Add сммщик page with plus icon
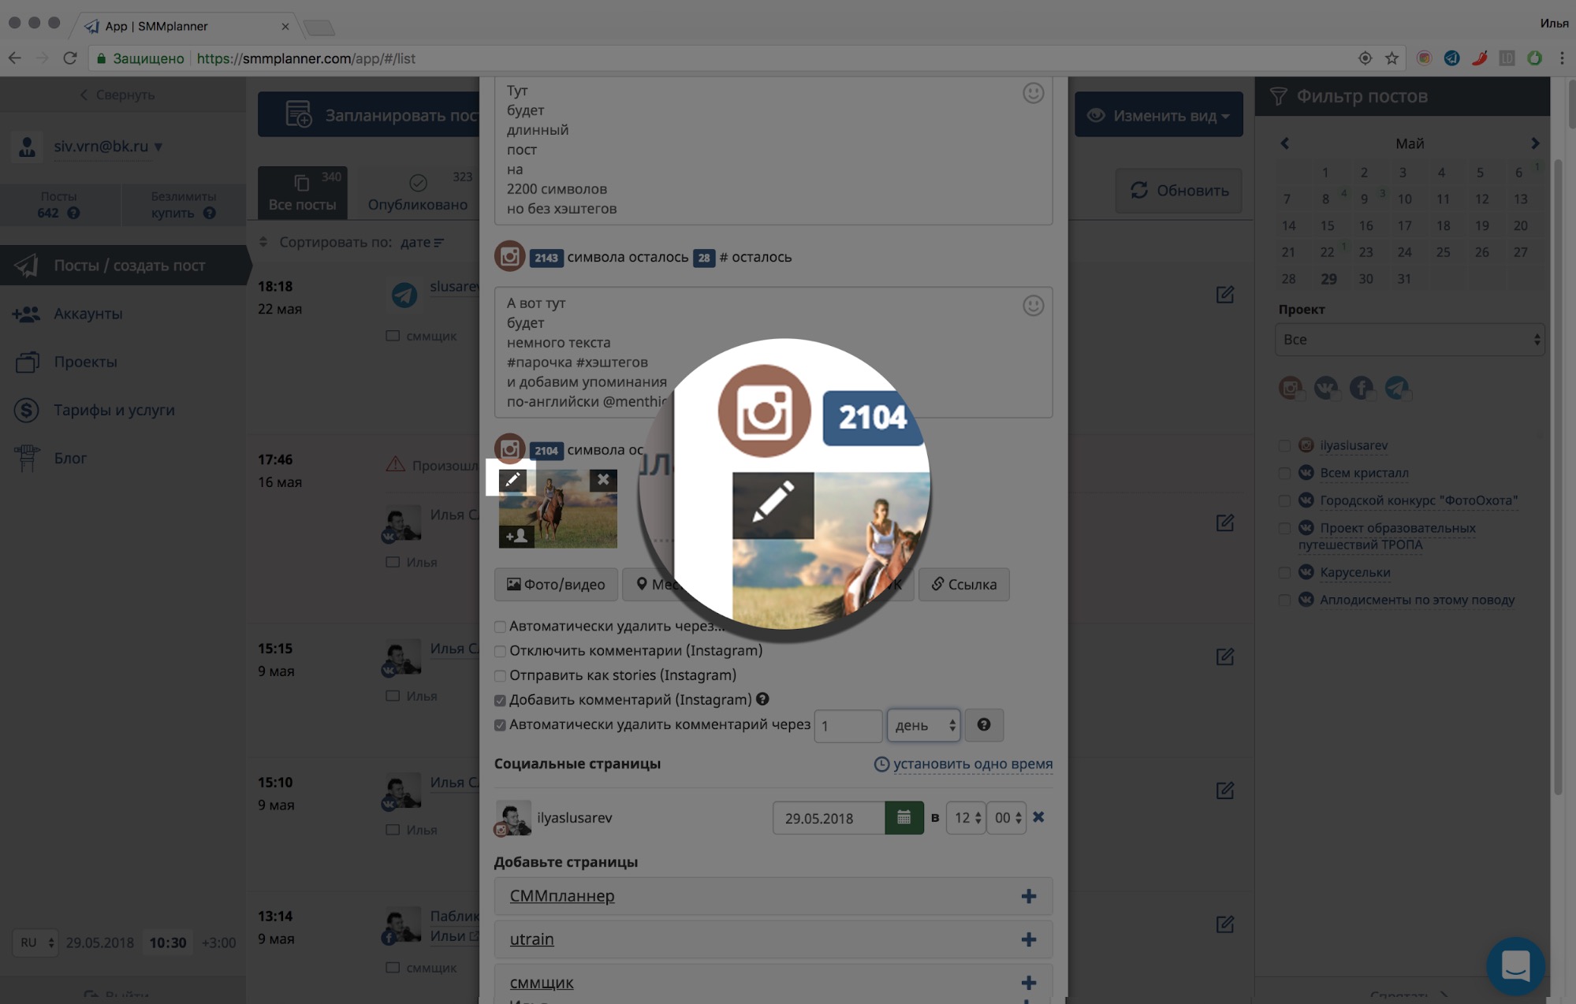The width and height of the screenshot is (1576, 1004). [1028, 983]
